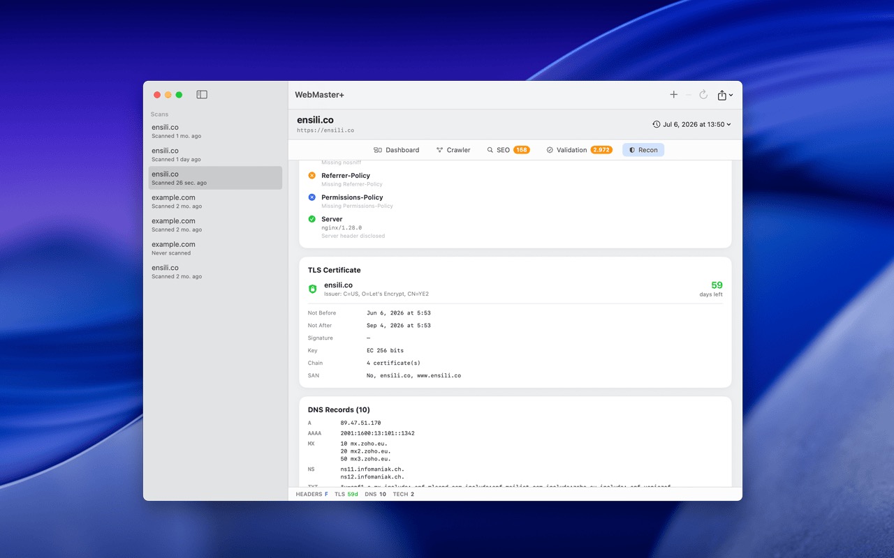
Task: Click the 4 certificate(s) chain value
Action: [x=393, y=363]
